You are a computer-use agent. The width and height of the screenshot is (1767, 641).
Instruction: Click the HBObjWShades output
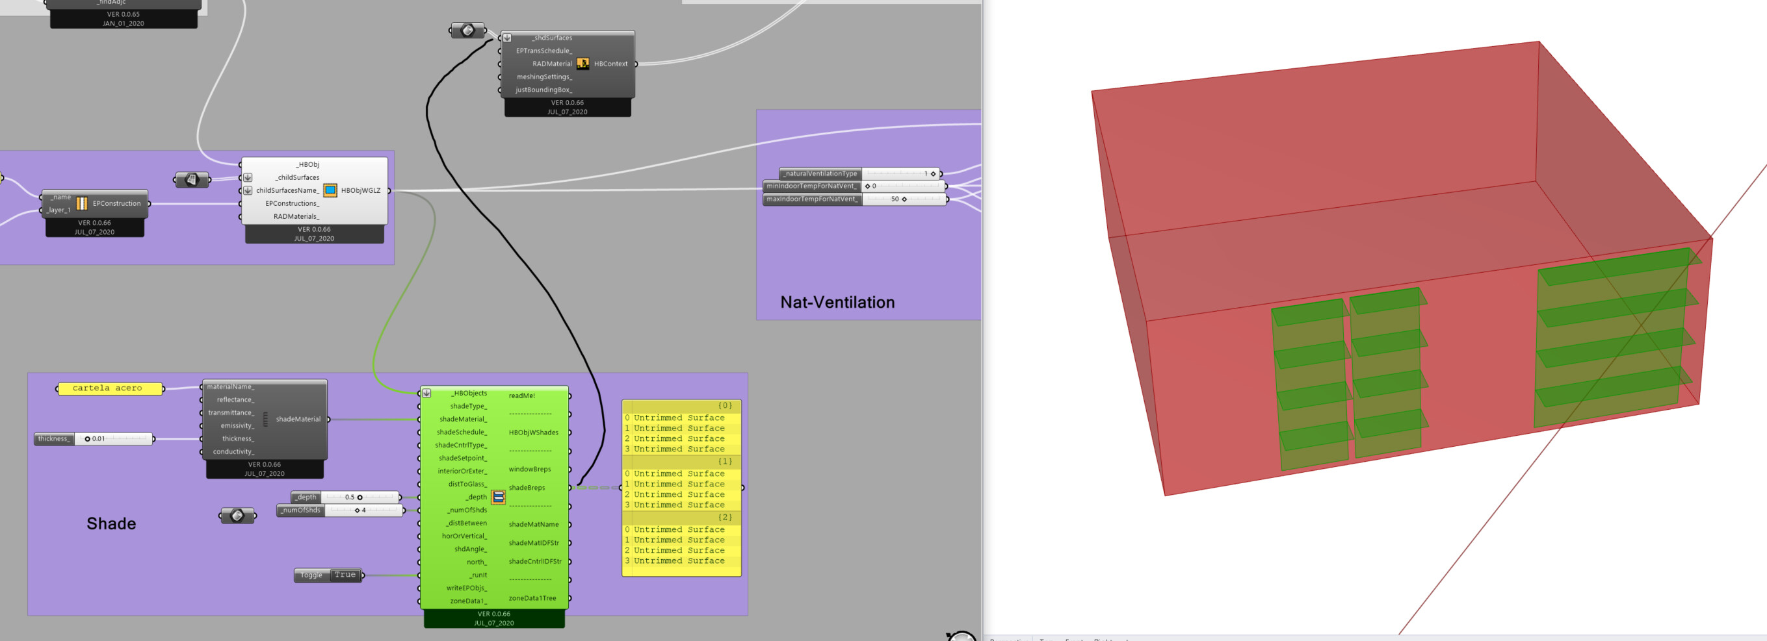pyautogui.click(x=534, y=433)
